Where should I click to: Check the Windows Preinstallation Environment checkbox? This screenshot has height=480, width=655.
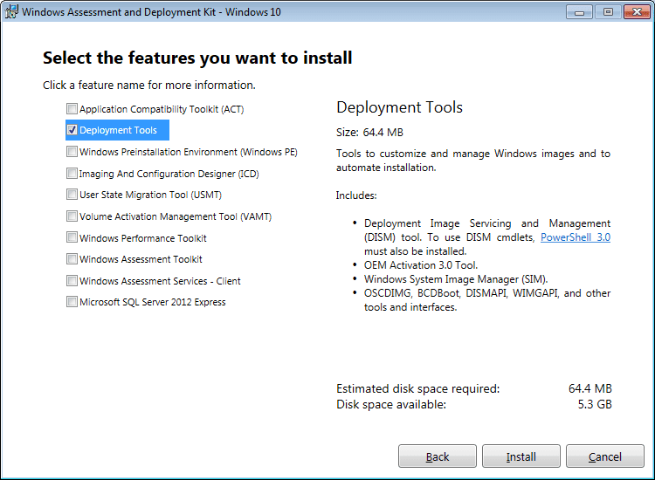(72, 152)
